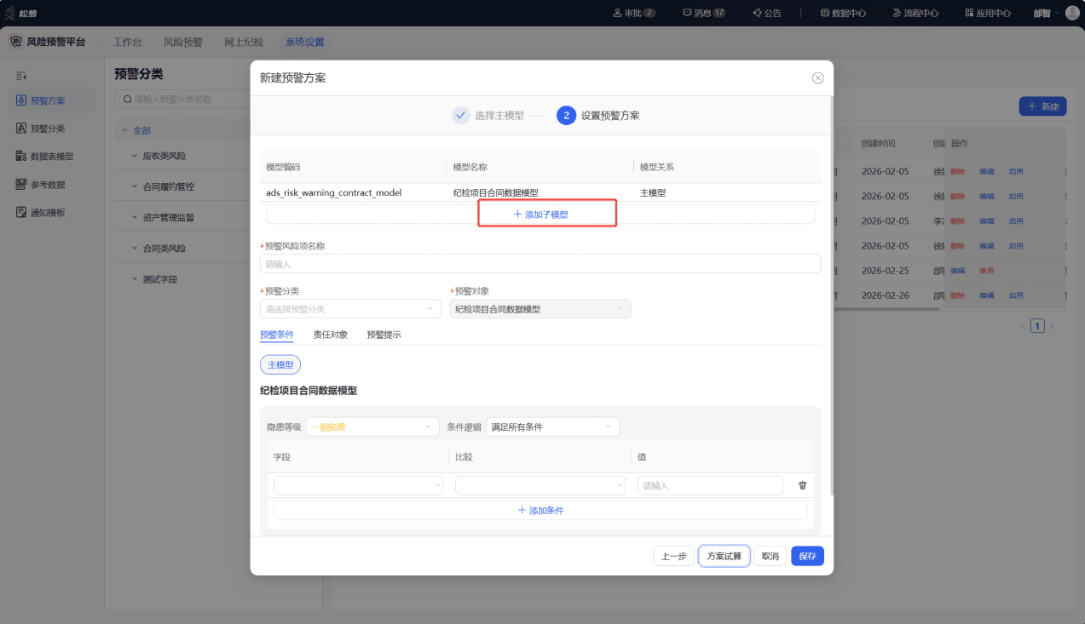Click the 保存 button
Viewport: 1085px width, 624px height.
point(807,556)
